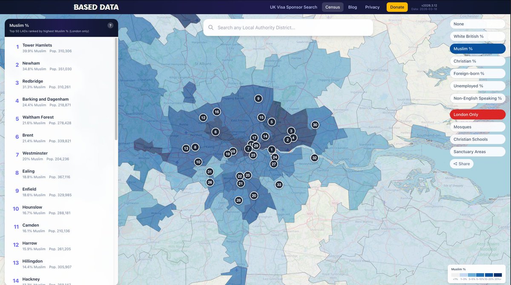Image resolution: width=511 pixels, height=285 pixels.
Task: Click map marker number 28
Action: [x=238, y=200]
